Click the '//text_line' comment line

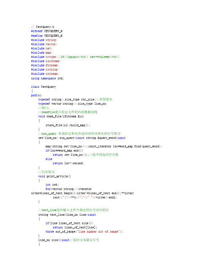(x=73, y=210)
